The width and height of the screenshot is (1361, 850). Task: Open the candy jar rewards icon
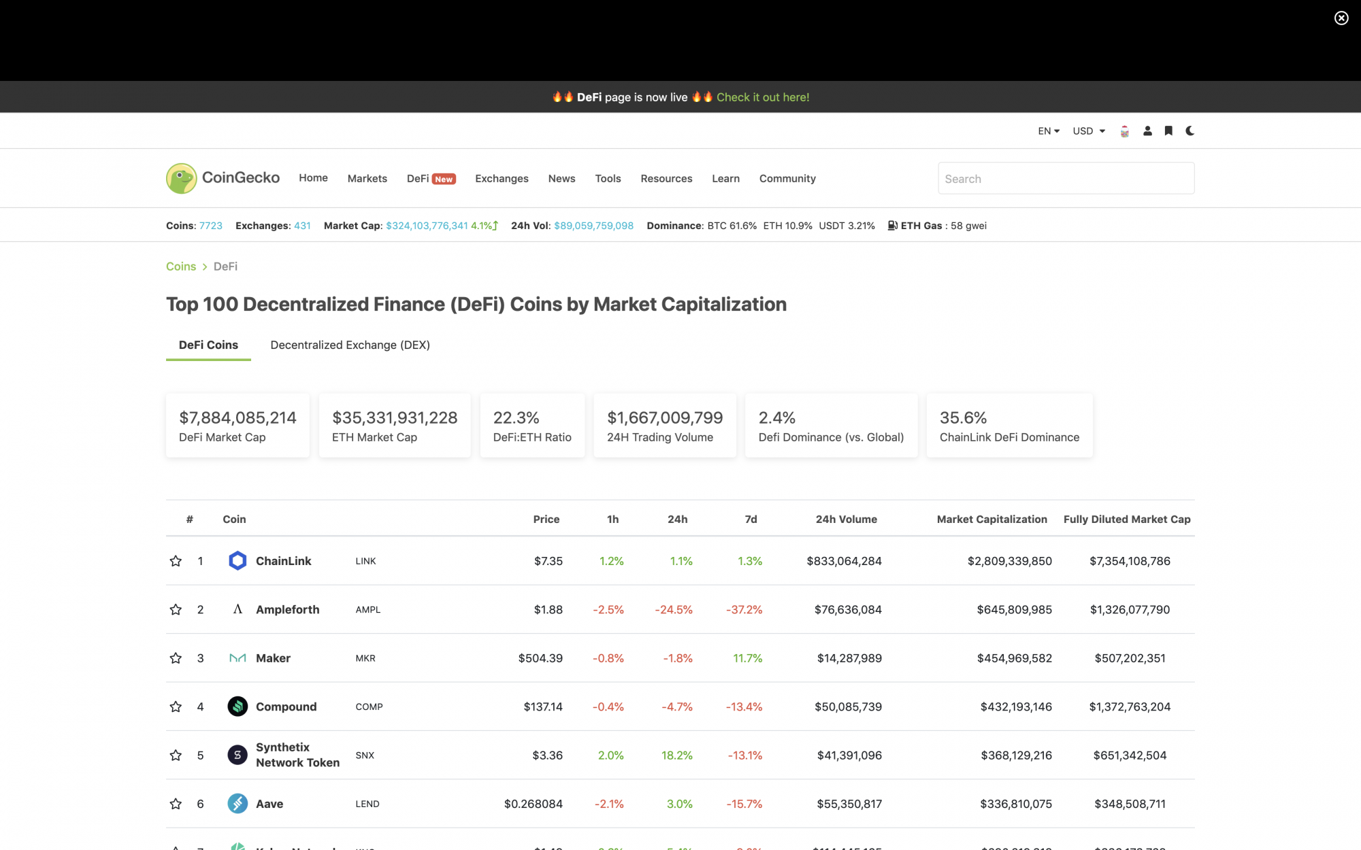coord(1125,131)
